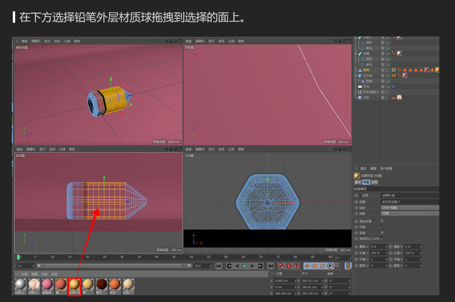Toggle the green enable checkmark on 立方体
455x302 pixels.
[389, 75]
